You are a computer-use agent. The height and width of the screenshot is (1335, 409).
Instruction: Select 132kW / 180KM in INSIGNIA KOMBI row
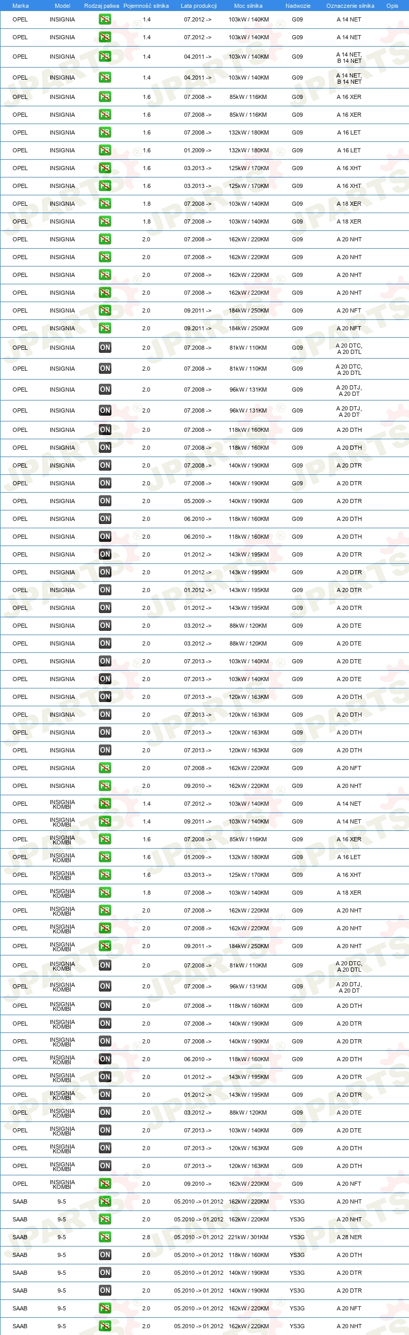point(248,857)
